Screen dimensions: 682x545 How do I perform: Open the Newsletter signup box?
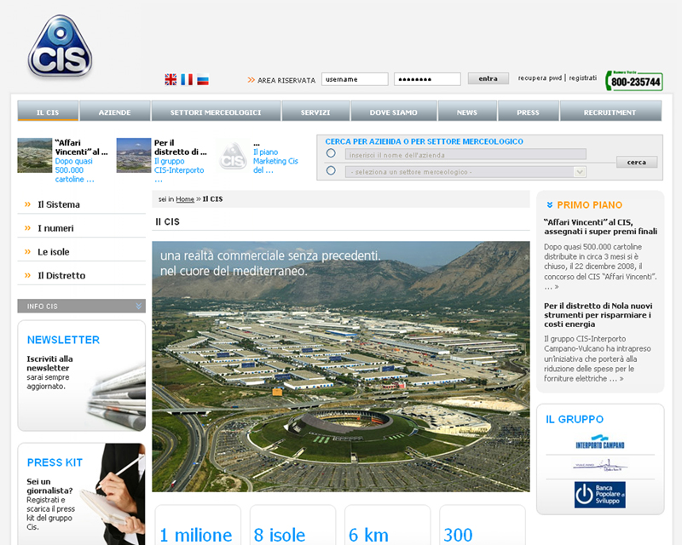(81, 376)
